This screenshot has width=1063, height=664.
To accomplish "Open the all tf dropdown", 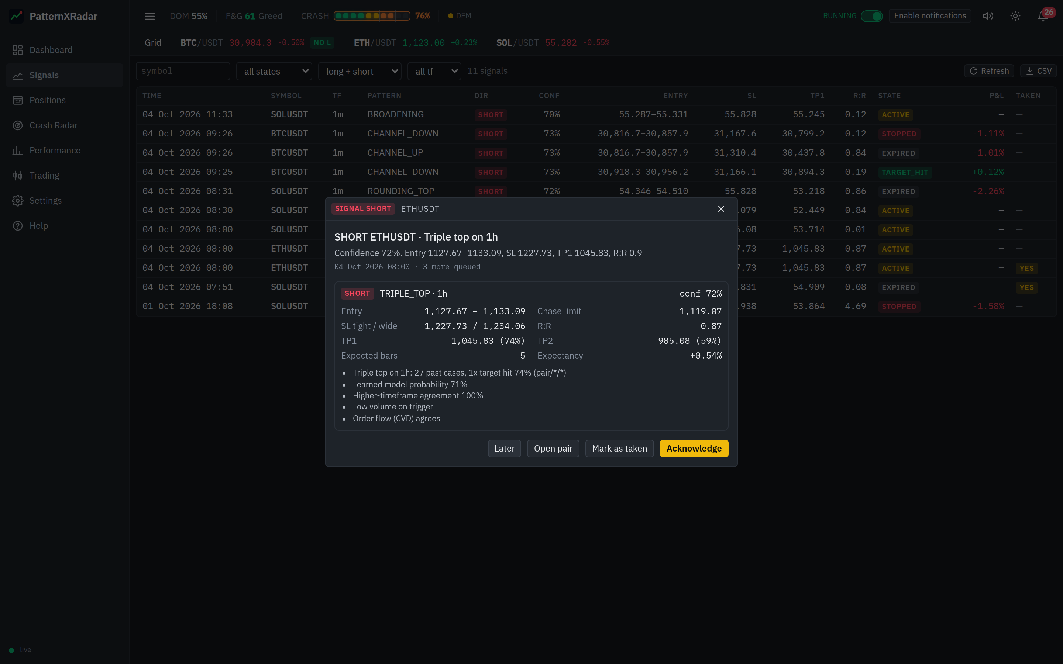I will pyautogui.click(x=434, y=71).
